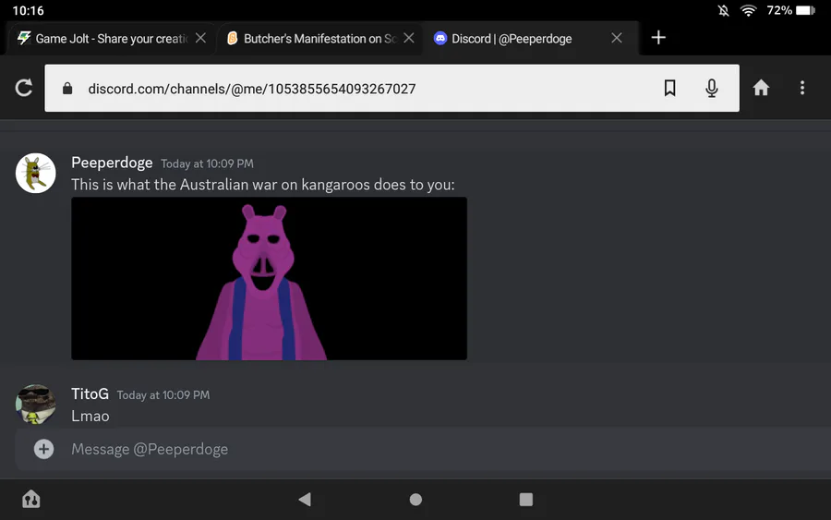Screen dimensions: 831x520
Task: Click TitoG's 'Today at 10:09 PM' timestamp
Action: click(163, 395)
